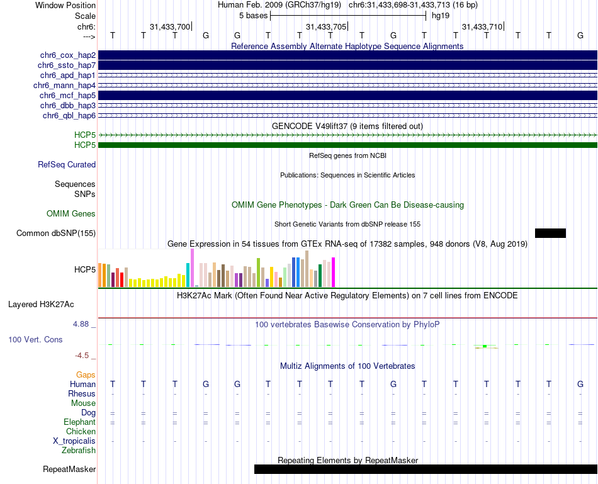This screenshot has width=598, height=484.
Task: Select the chr6_apd_hap1 track label
Action: click(68, 75)
